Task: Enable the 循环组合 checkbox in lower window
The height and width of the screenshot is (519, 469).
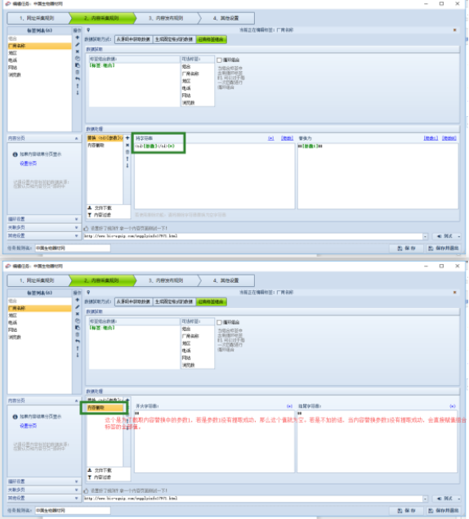Action: pos(219,322)
